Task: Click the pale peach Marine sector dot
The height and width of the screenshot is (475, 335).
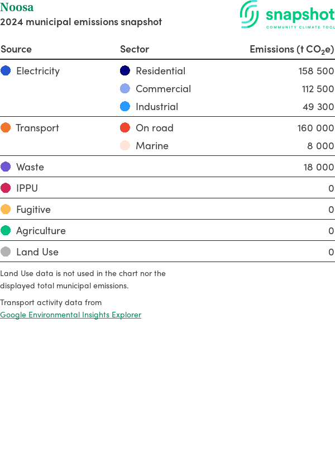Action: (125, 146)
